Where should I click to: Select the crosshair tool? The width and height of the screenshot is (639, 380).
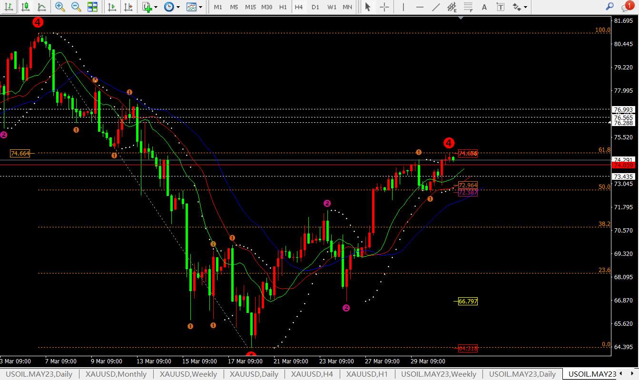(x=384, y=7)
